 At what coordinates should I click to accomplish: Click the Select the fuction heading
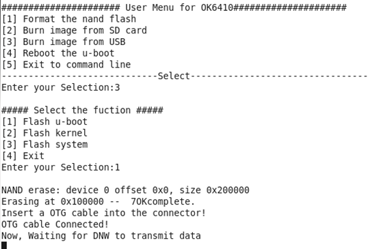click(82, 111)
